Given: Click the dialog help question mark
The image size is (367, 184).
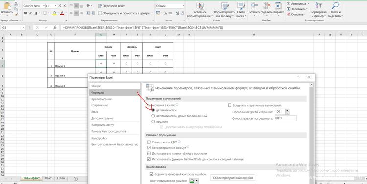Looking at the screenshot, I should click(x=298, y=77).
